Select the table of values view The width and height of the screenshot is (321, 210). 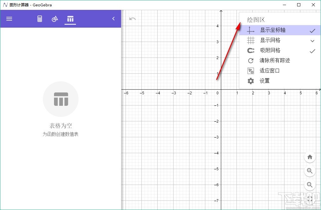pos(70,19)
